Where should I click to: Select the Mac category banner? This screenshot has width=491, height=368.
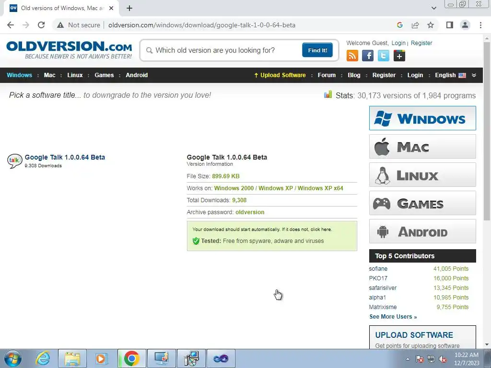tap(422, 147)
